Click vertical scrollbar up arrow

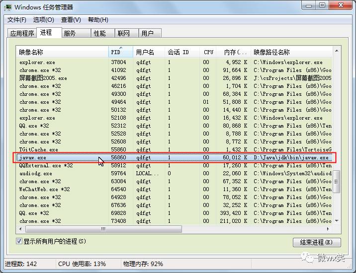click(337, 51)
